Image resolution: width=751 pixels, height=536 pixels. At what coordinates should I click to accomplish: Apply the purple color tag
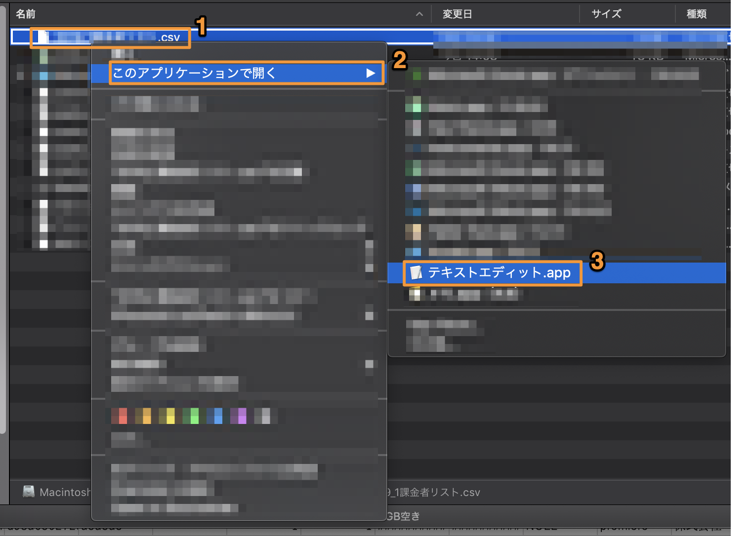pyautogui.click(x=238, y=416)
